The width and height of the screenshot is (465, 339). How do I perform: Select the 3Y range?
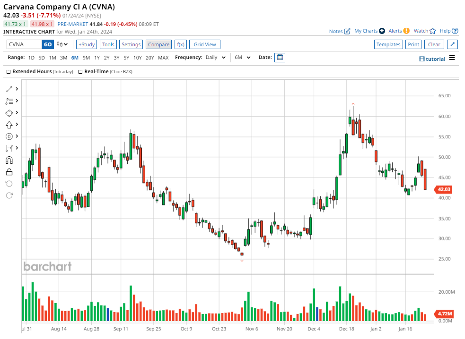(116, 58)
